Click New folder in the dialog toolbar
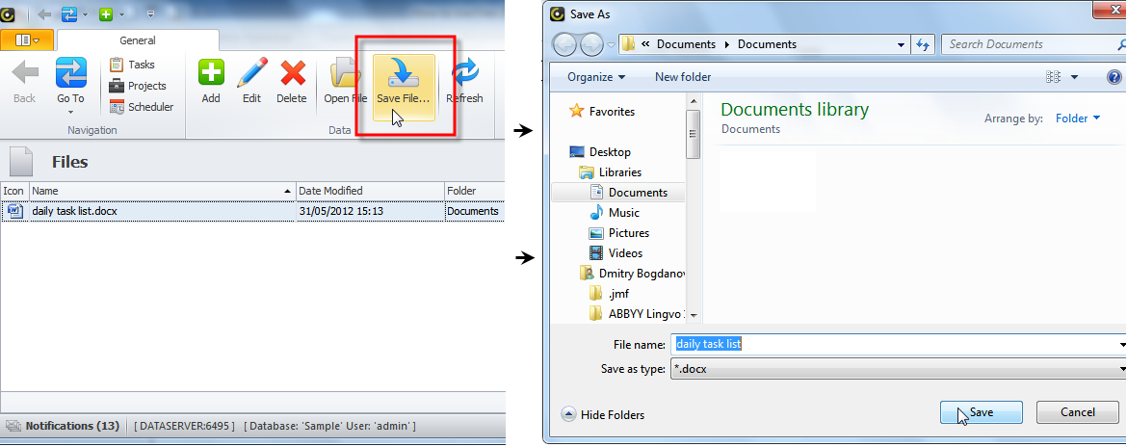The image size is (1127, 447). pyautogui.click(x=683, y=77)
